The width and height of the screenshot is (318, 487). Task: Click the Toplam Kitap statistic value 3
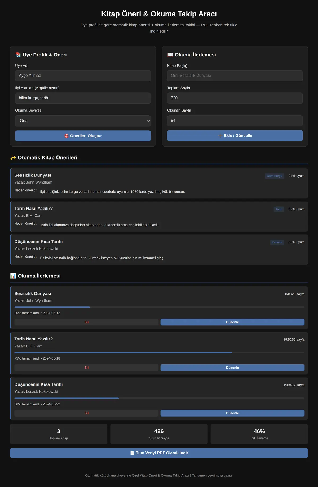pyautogui.click(x=59, y=431)
